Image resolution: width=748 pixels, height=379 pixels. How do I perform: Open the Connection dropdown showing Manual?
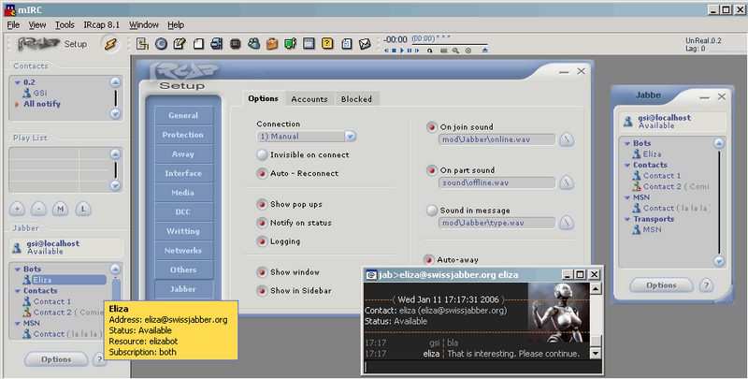(x=350, y=136)
